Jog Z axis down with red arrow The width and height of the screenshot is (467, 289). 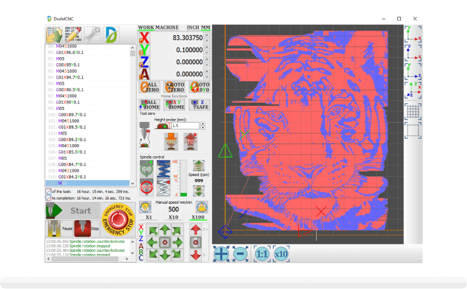195,255
